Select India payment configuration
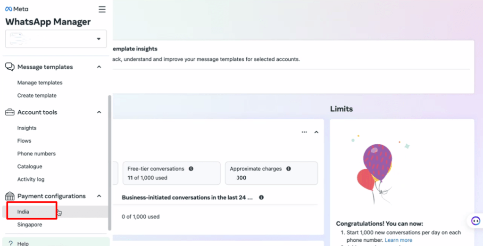Screen dimensions: 483x246 coord(23,212)
